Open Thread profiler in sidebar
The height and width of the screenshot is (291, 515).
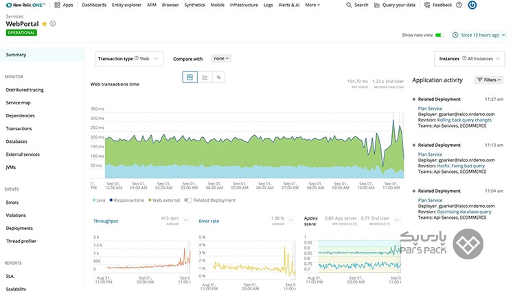point(21,241)
